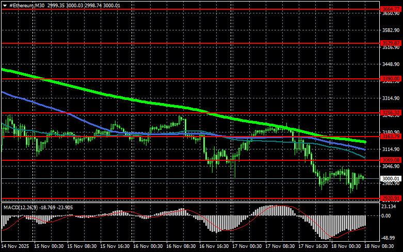
Task: Click the red 3256.32 price level label
Action: click(x=391, y=113)
